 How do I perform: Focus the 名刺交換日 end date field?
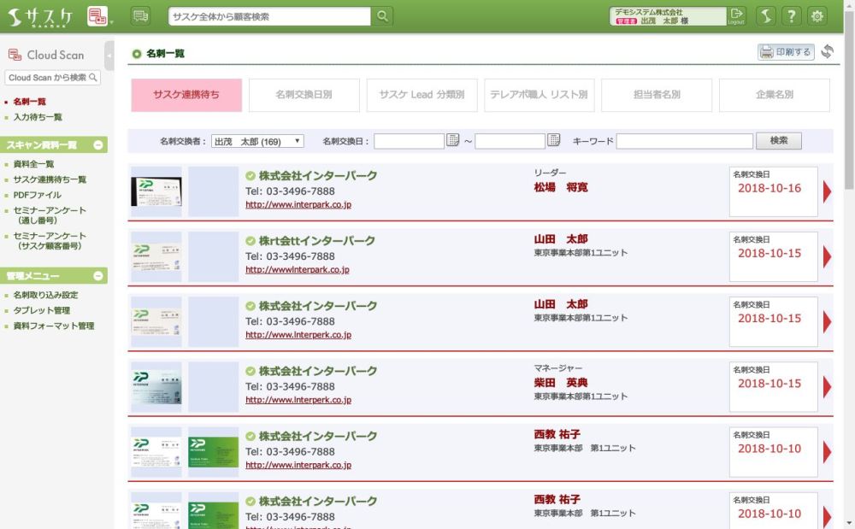click(510, 141)
